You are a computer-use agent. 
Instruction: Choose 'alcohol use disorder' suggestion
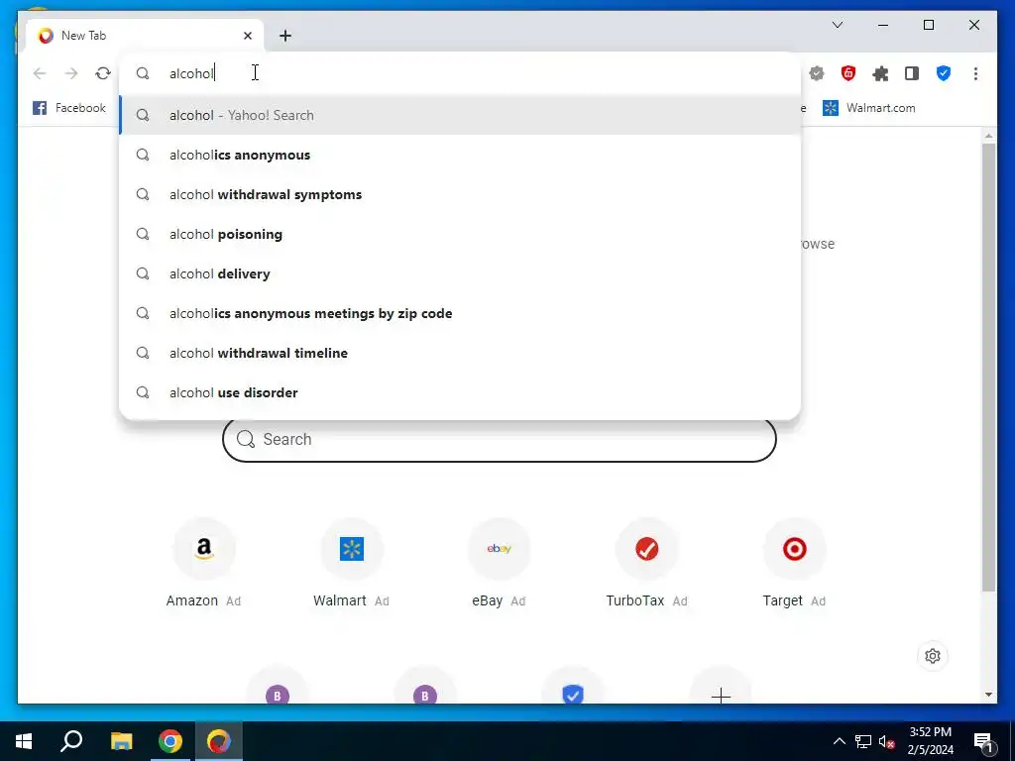pyautogui.click(x=460, y=392)
